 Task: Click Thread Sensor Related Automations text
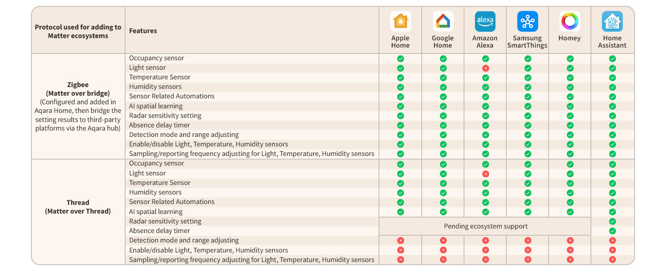point(172,202)
